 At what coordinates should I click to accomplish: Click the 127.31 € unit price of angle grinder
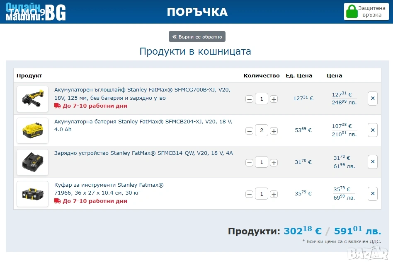coord(303,98)
